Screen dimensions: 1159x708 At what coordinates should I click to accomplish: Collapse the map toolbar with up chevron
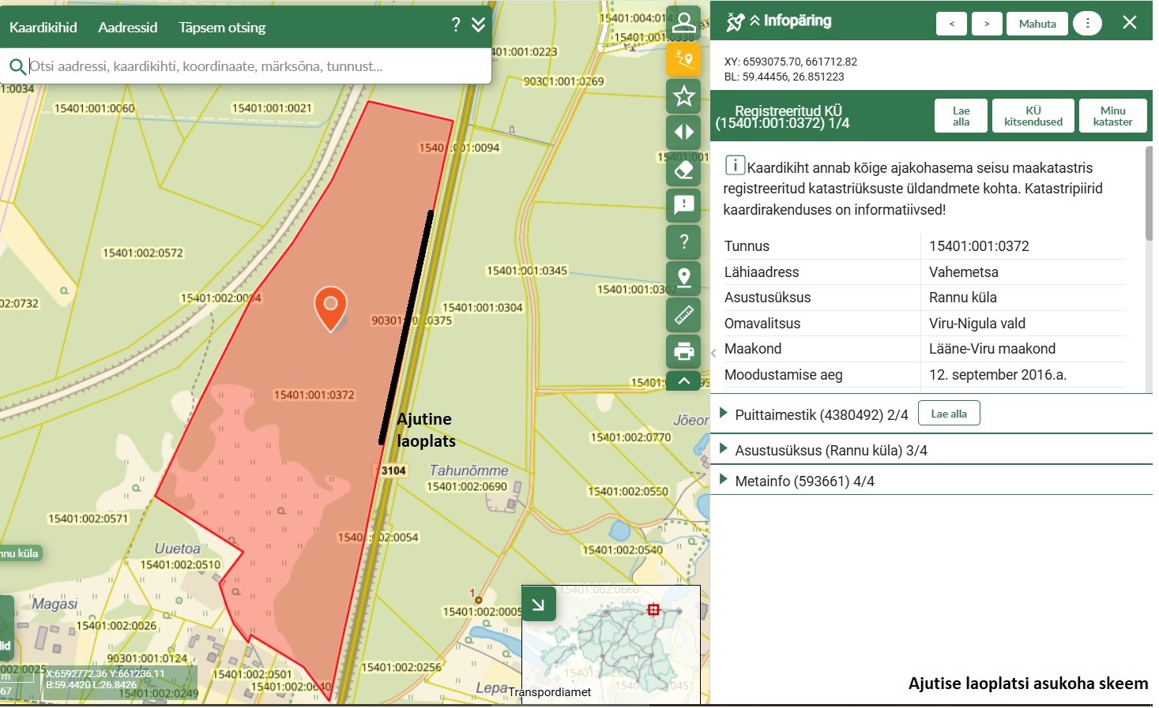683,381
